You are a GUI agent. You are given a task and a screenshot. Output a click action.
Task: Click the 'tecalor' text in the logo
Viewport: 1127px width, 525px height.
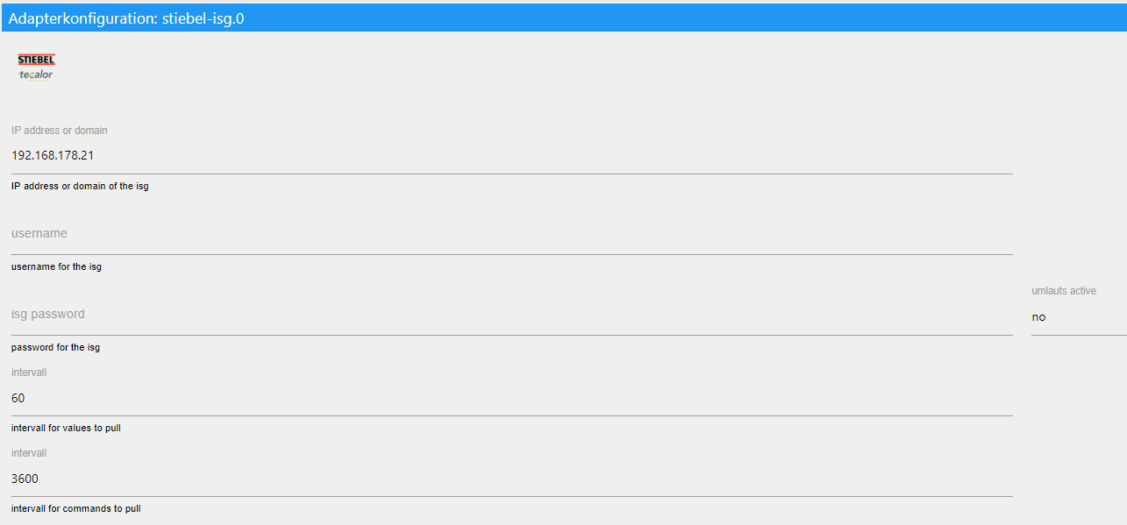(36, 74)
